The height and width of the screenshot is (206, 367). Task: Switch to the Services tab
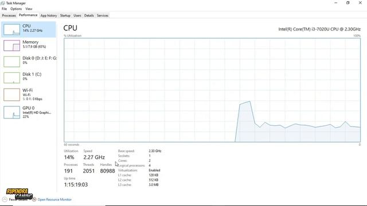click(x=103, y=15)
